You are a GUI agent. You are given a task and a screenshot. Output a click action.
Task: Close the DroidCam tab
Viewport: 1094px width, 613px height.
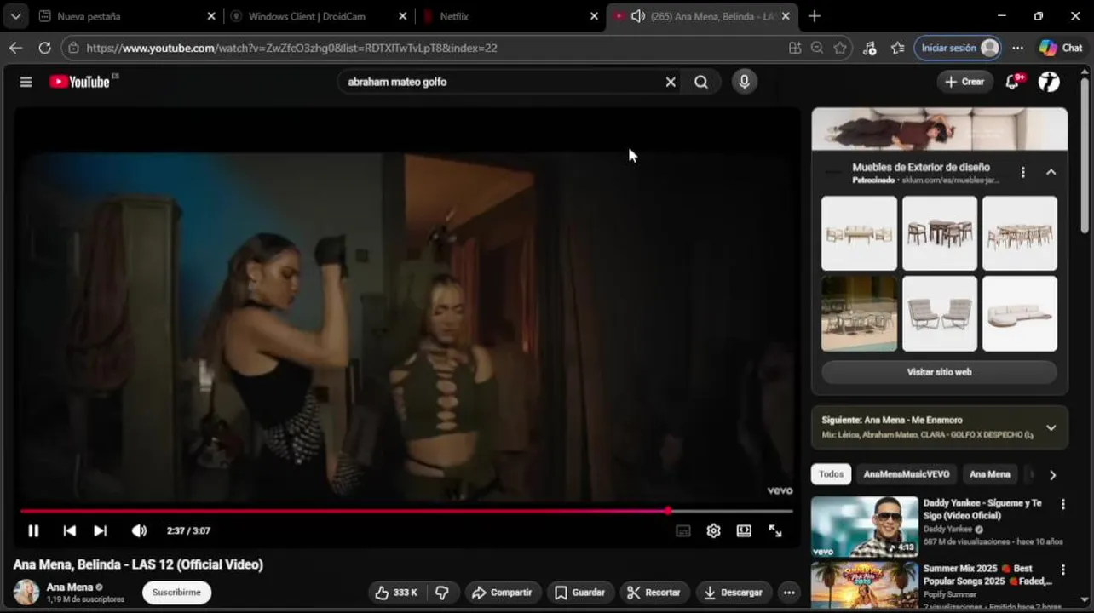(x=403, y=16)
